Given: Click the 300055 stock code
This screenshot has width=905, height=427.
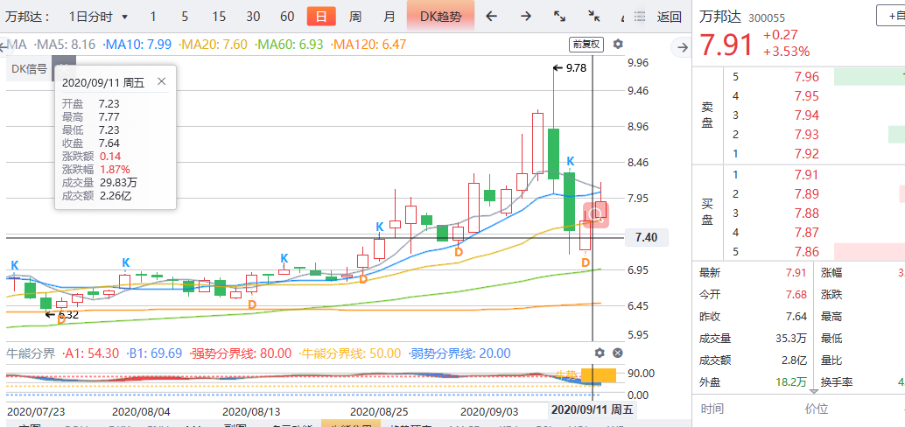Looking at the screenshot, I should [x=767, y=18].
